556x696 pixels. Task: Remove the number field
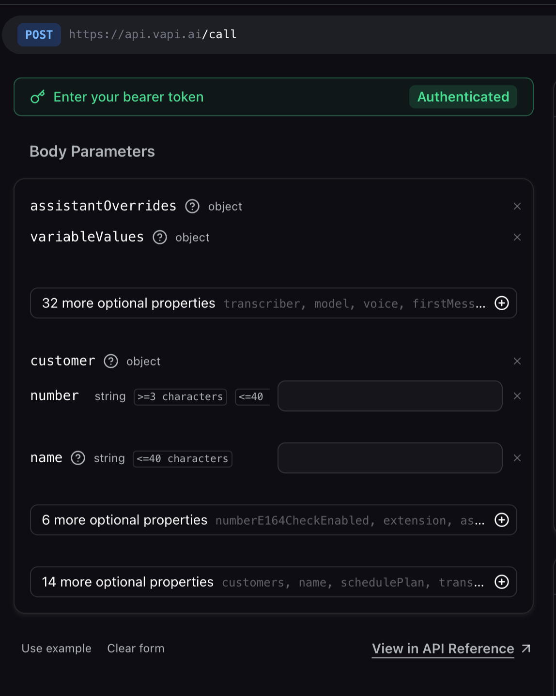517,396
